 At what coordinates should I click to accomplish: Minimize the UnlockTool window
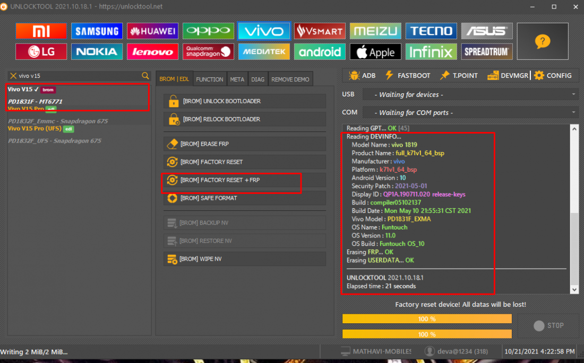(532, 7)
